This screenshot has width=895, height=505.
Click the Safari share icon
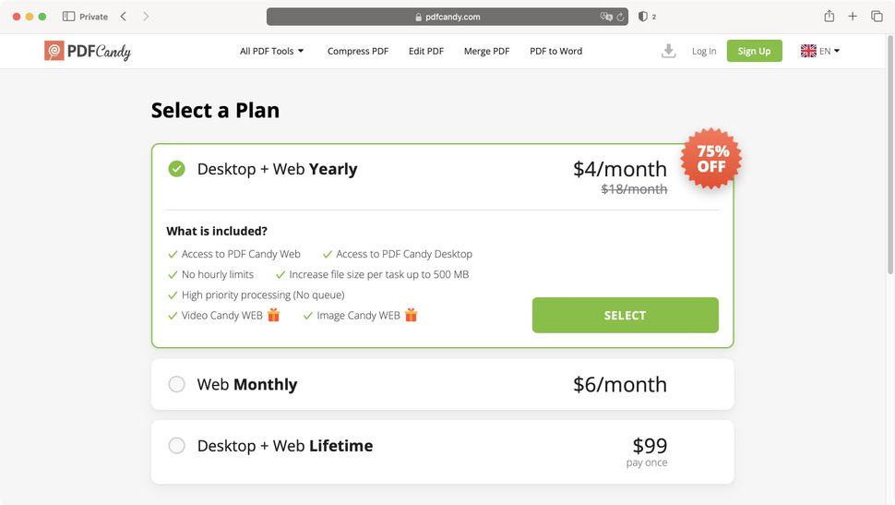point(829,17)
